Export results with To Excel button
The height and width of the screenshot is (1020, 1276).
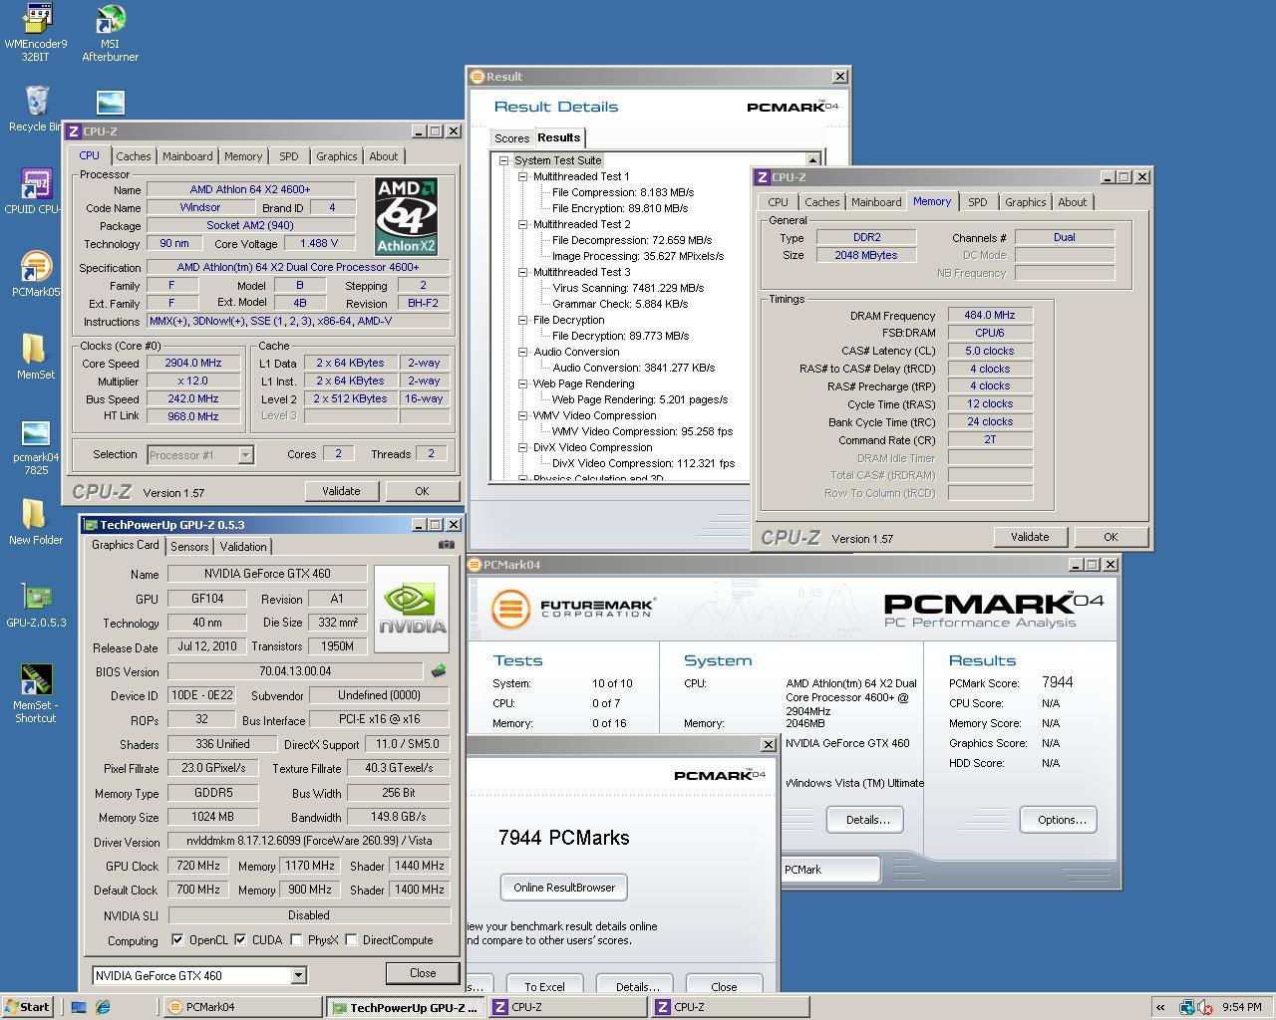click(544, 986)
